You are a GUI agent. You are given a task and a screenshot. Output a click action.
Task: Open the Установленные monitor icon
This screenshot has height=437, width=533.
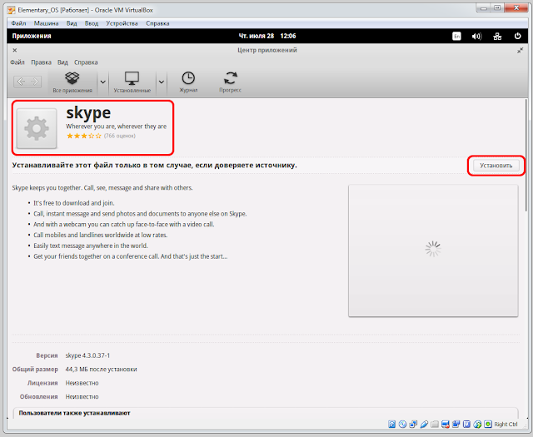pyautogui.click(x=132, y=78)
